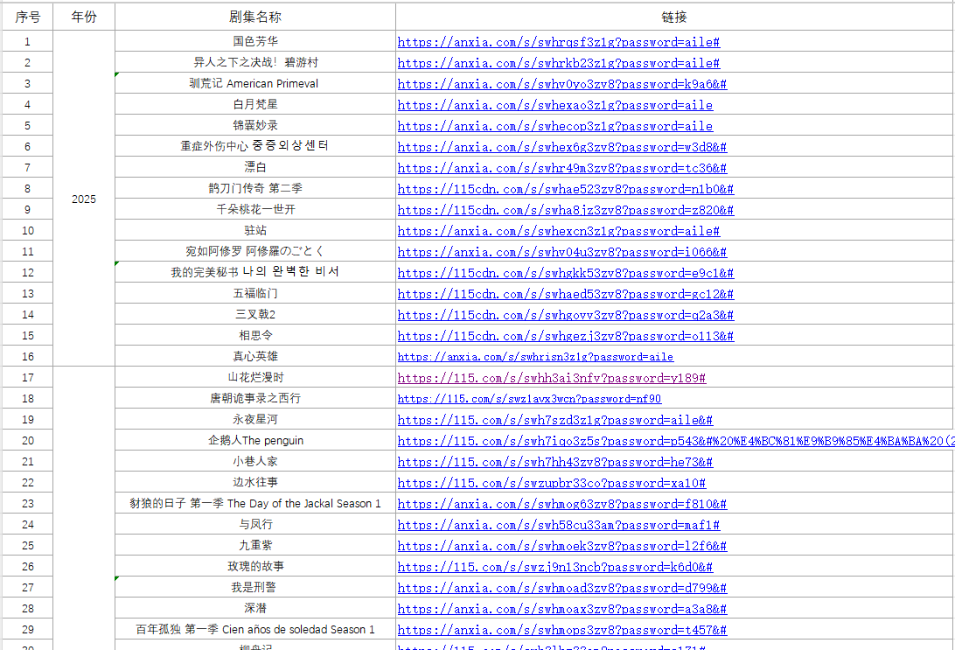
Task: Select the title cell 山花烂漫时
Action: [x=255, y=378]
